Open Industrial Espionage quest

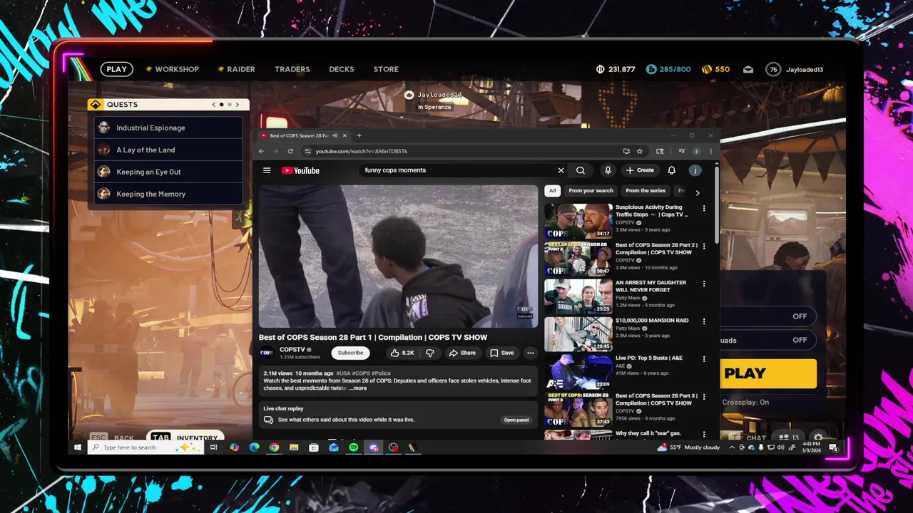[x=169, y=128]
